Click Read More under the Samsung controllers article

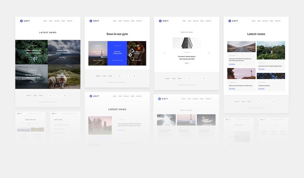[232, 64]
